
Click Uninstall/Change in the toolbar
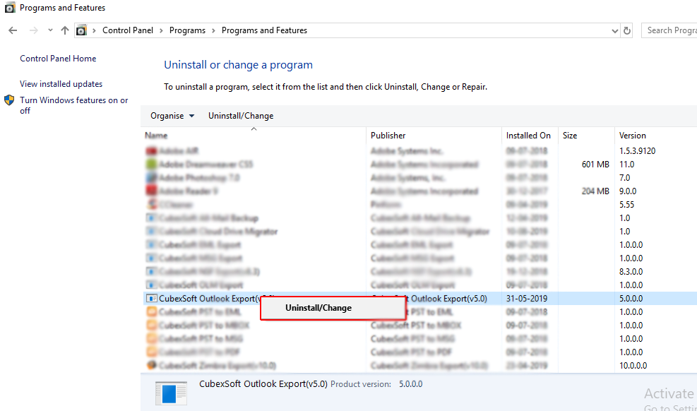(240, 116)
